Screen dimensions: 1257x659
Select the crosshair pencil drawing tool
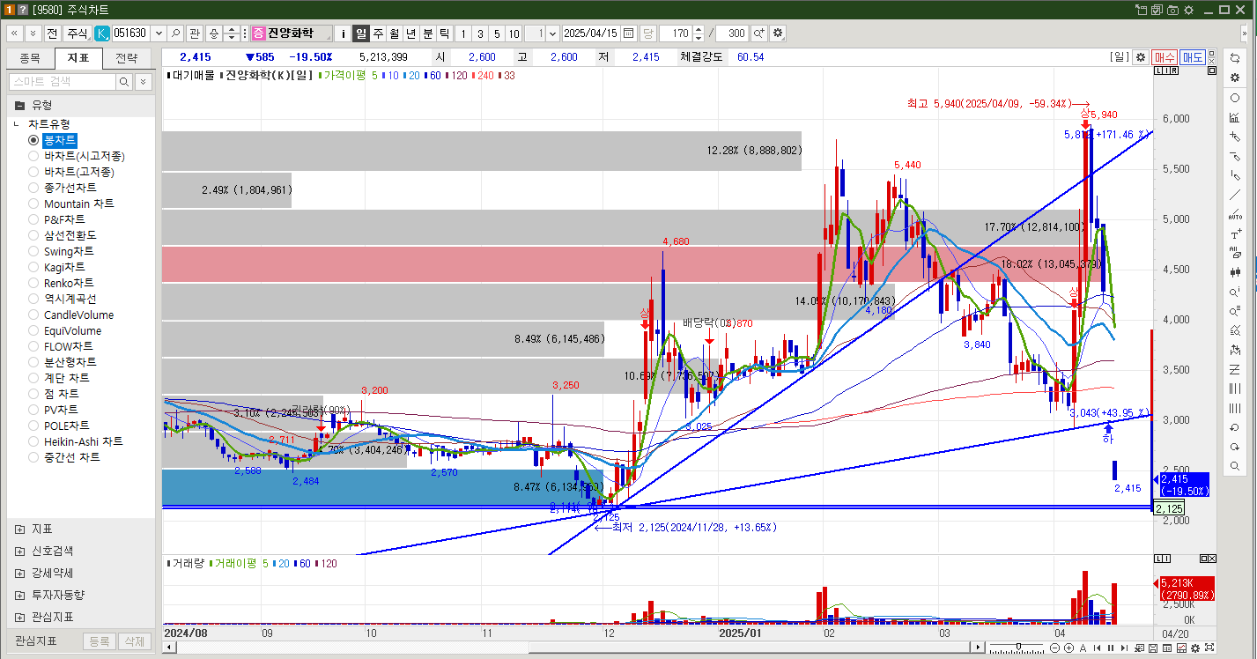point(1235,137)
